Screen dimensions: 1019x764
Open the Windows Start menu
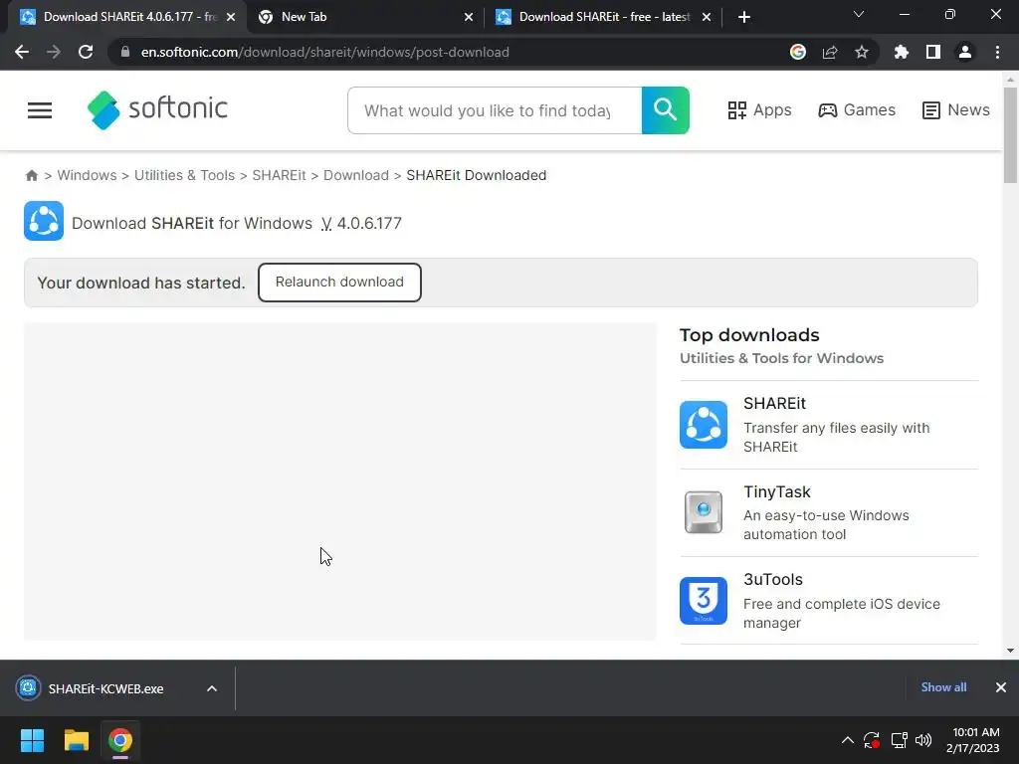(x=32, y=740)
